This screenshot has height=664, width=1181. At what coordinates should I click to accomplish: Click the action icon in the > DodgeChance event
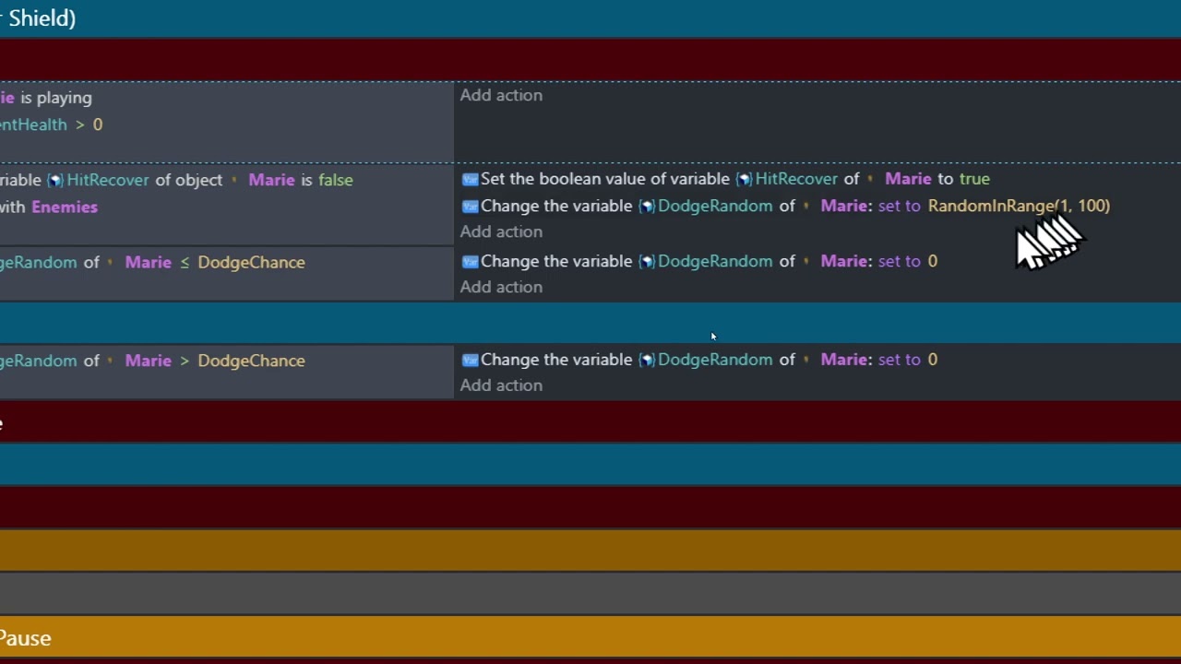tap(470, 360)
